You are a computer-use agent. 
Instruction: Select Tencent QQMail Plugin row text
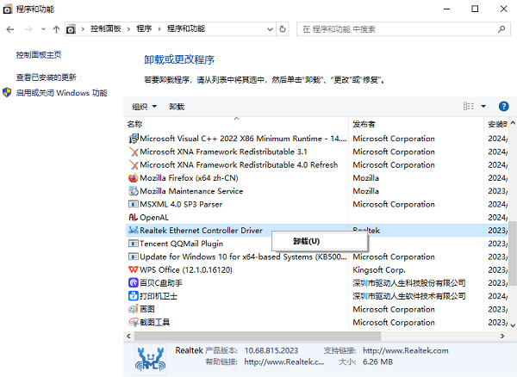(x=181, y=244)
